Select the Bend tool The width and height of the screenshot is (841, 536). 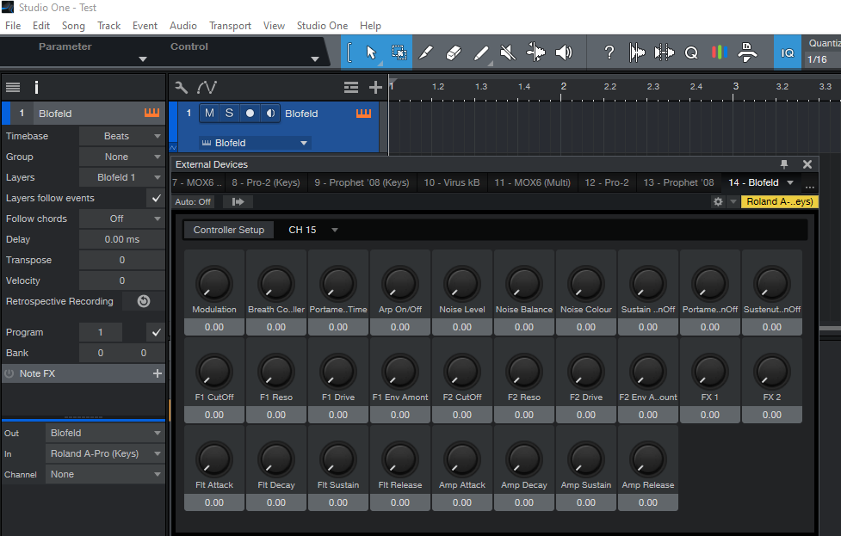535,52
